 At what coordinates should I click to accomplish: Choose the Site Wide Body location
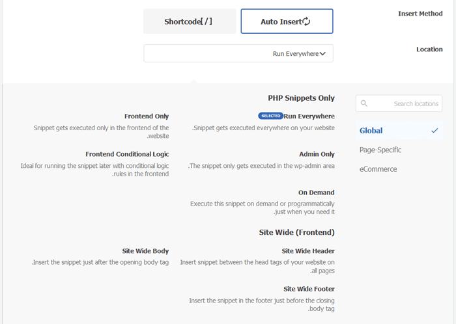tap(145, 250)
